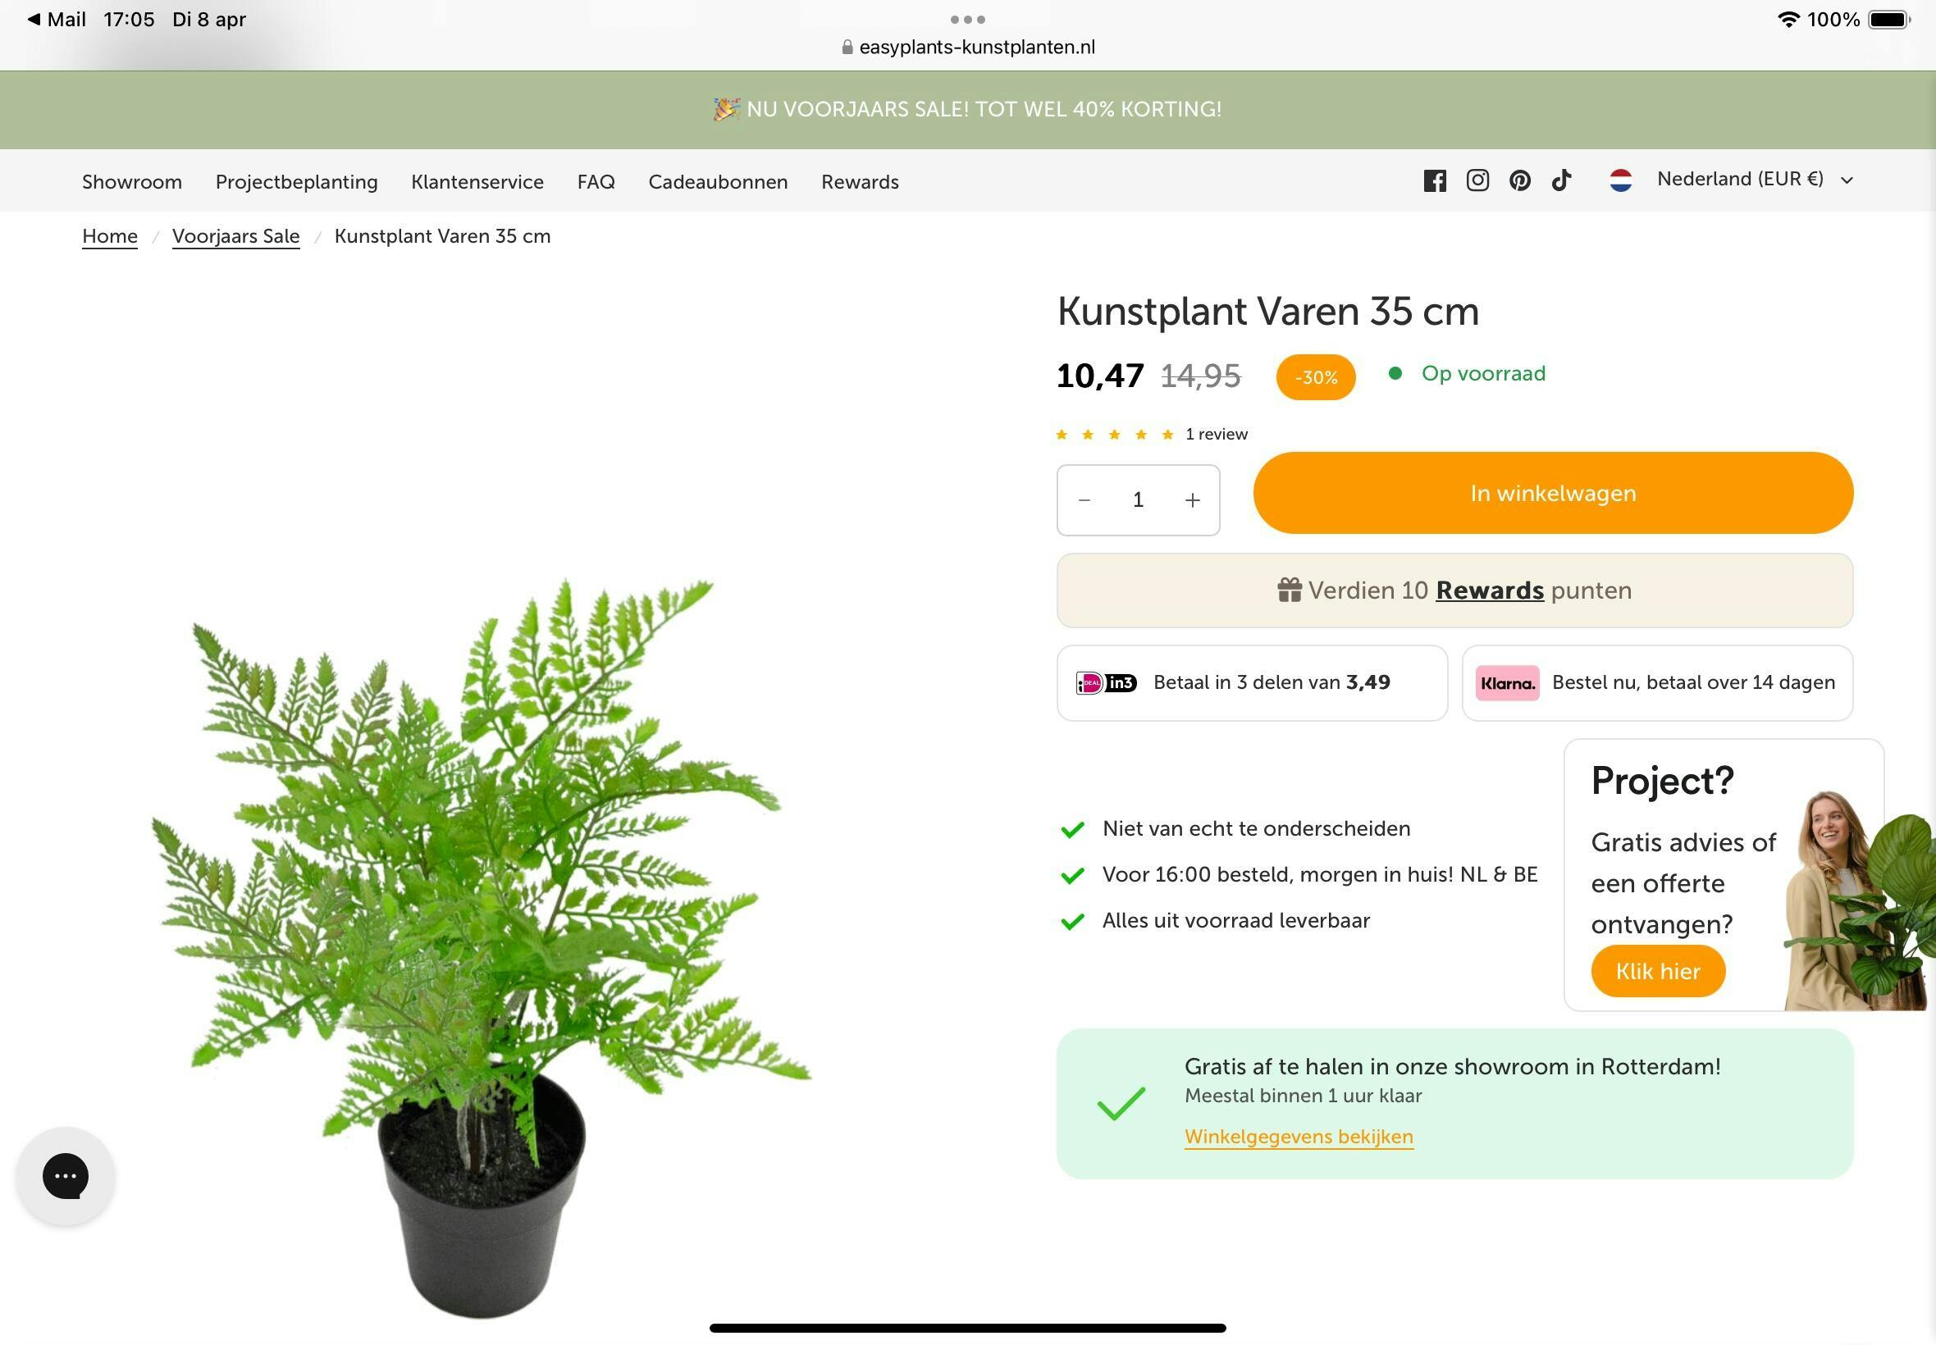Viewport: 1936px width, 1345px height.
Task: Click the In winkelwagen button
Action: tap(1553, 493)
